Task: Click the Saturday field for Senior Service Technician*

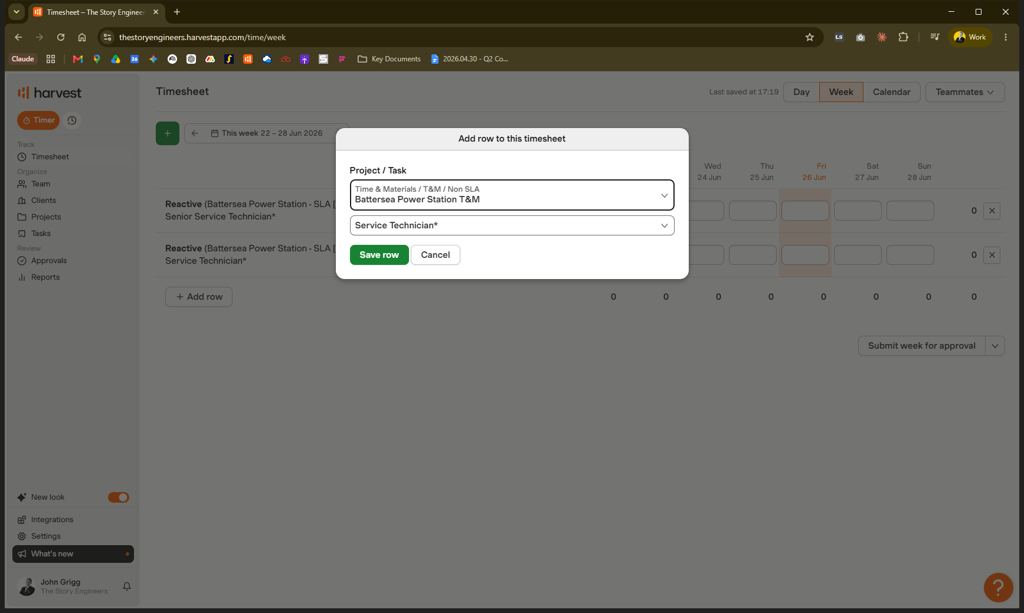Action: pyautogui.click(x=858, y=211)
